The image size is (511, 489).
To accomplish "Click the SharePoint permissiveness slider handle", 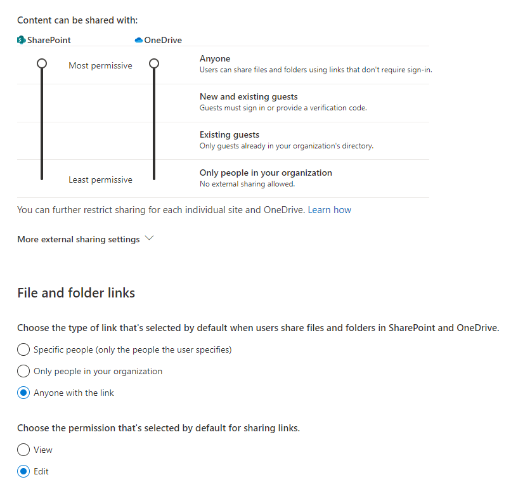I will (42, 63).
